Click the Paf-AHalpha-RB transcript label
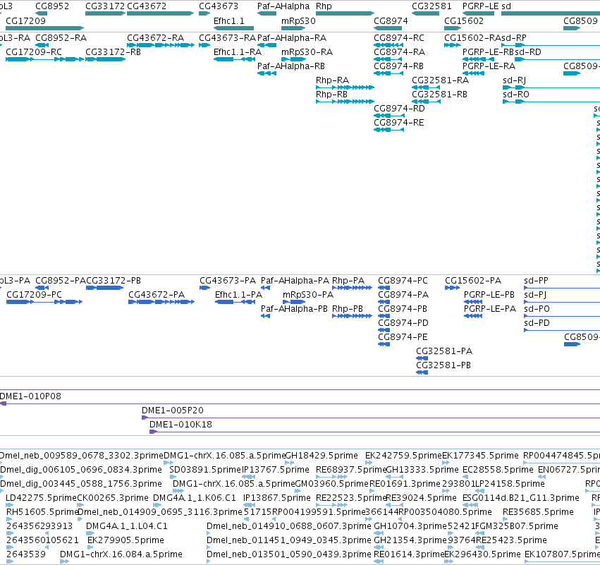This screenshot has height=565, width=600. point(291,66)
